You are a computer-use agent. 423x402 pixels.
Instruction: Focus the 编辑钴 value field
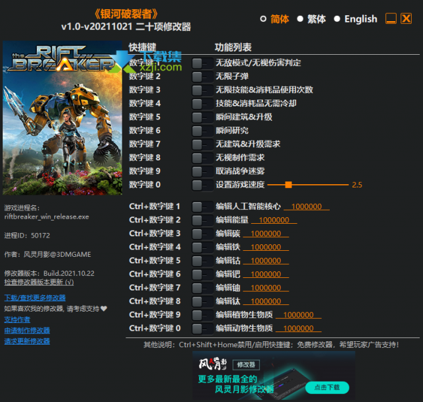pyautogui.click(x=266, y=261)
